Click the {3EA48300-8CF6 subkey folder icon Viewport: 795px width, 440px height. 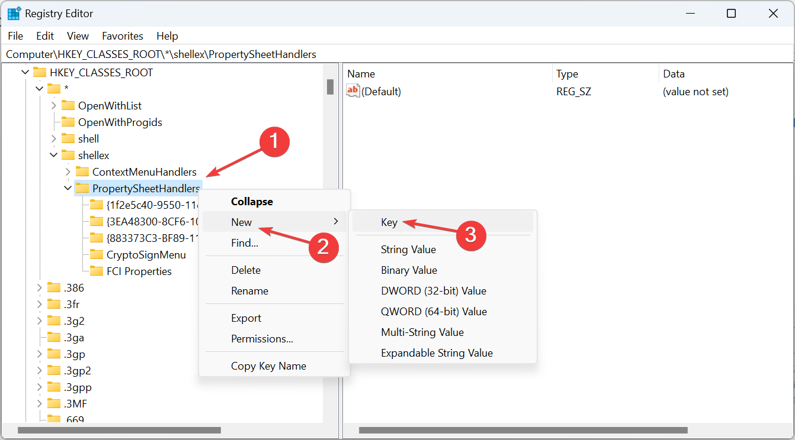[x=97, y=221]
